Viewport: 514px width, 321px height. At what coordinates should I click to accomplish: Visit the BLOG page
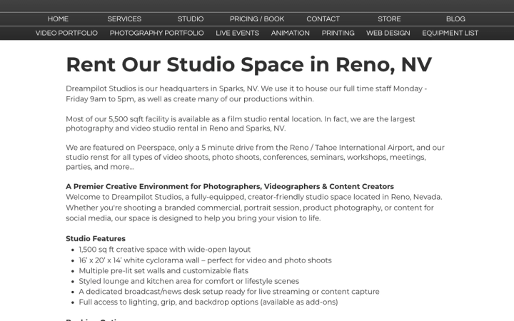455,19
